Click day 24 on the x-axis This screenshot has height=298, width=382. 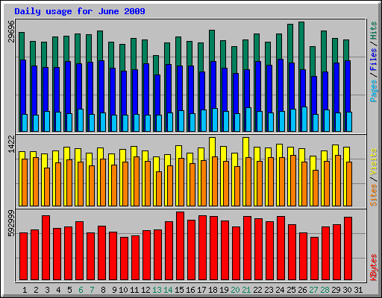pyautogui.click(x=280, y=290)
